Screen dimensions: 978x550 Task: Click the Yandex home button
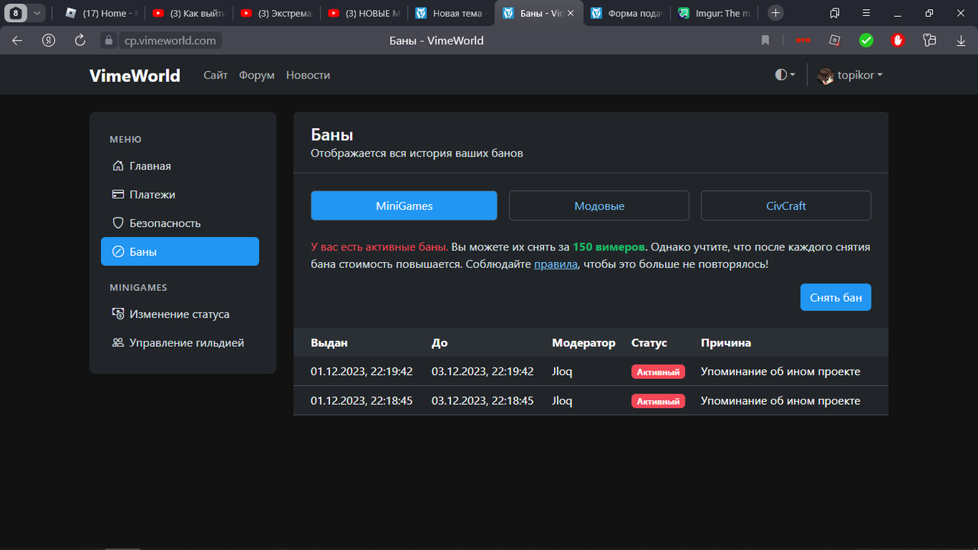pyautogui.click(x=49, y=40)
